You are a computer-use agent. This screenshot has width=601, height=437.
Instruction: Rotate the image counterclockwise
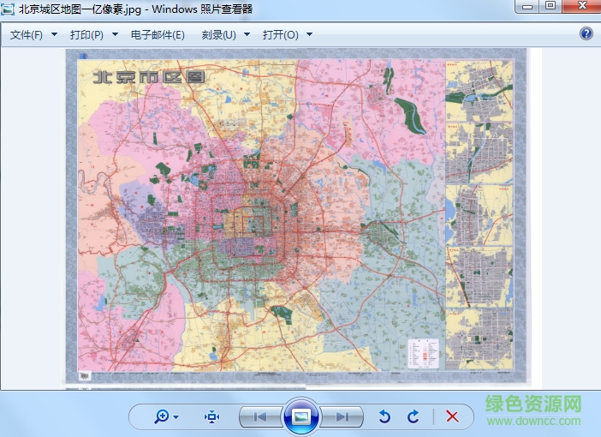point(384,416)
